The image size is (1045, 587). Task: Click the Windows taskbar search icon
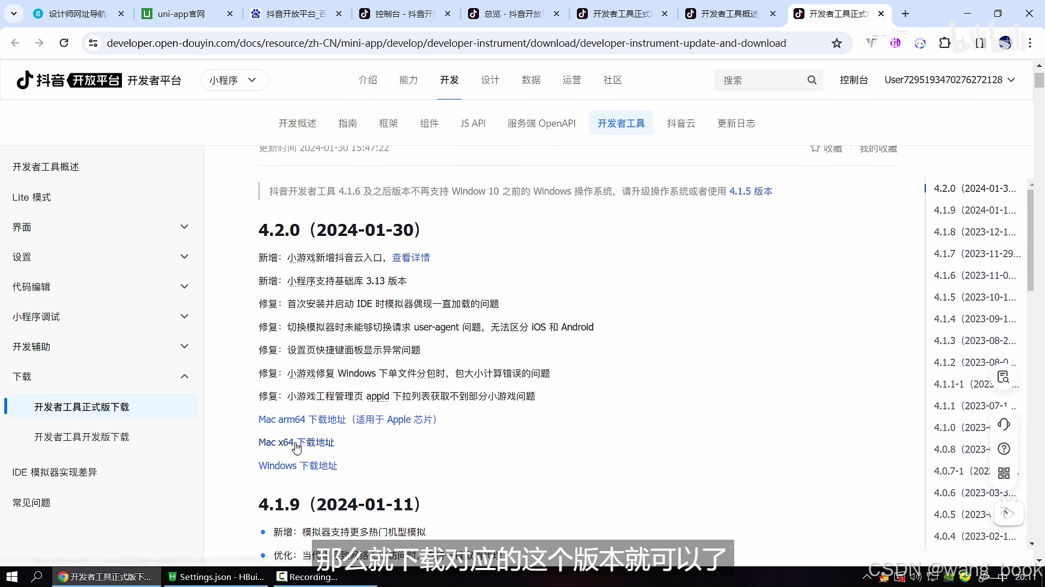pyautogui.click(x=37, y=577)
